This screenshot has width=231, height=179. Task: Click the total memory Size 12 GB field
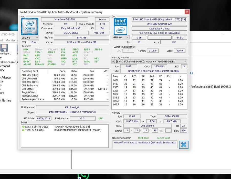pos(132,116)
